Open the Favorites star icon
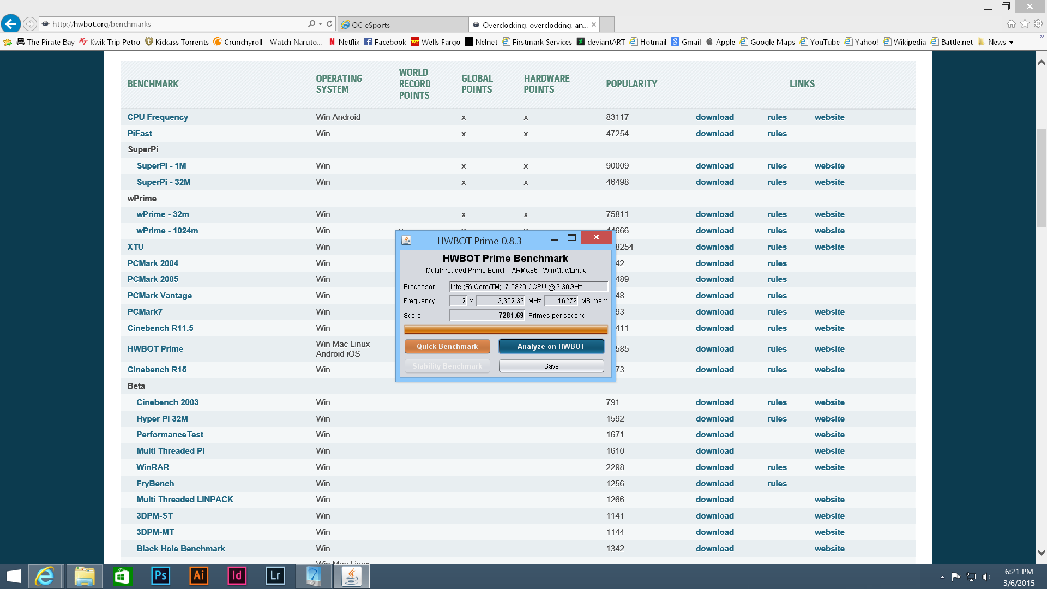This screenshot has height=589, width=1047. [x=1025, y=23]
